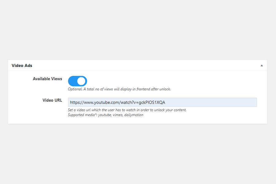Screen dimensions: 276x184
Task: Click the white knob of the switch
Action: tap(81, 81)
